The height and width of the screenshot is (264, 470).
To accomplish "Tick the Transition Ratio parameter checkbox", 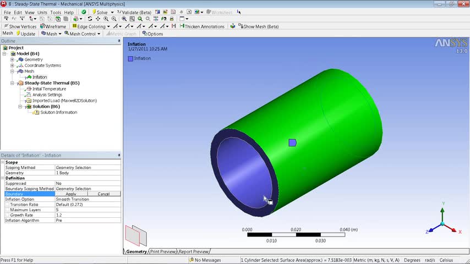I will [x=8, y=205].
